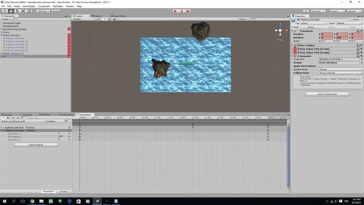Open the Unity icon in the taskbar
Viewport: 364px width, 205px height.
(97, 201)
